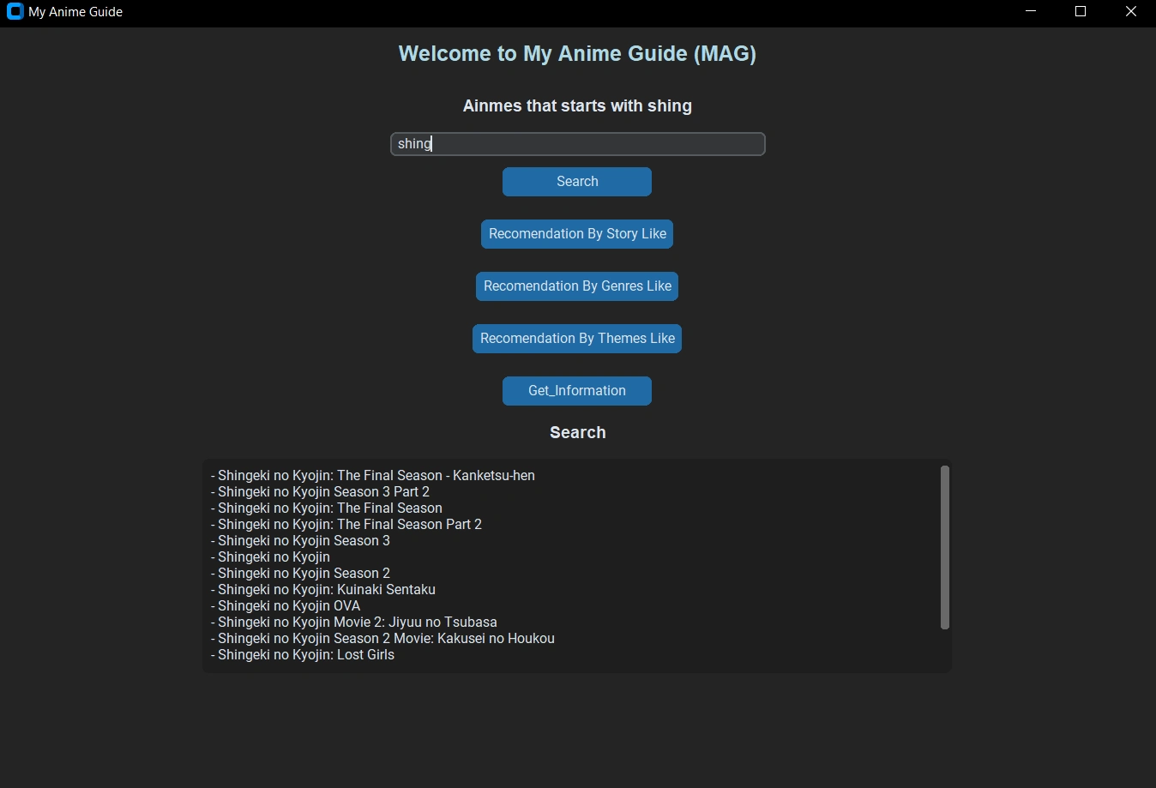
Task: Select 'Shingeki no Kyojin: Kuinaki Sentaku'
Action: [323, 589]
